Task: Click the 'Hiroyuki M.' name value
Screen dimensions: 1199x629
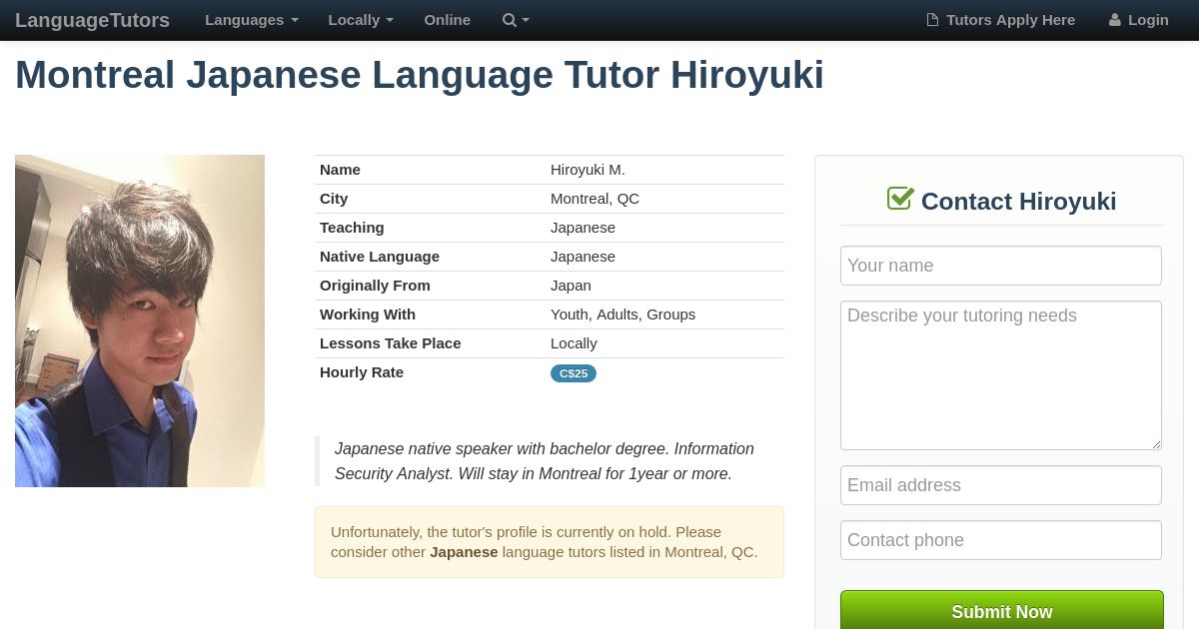Action: click(588, 170)
